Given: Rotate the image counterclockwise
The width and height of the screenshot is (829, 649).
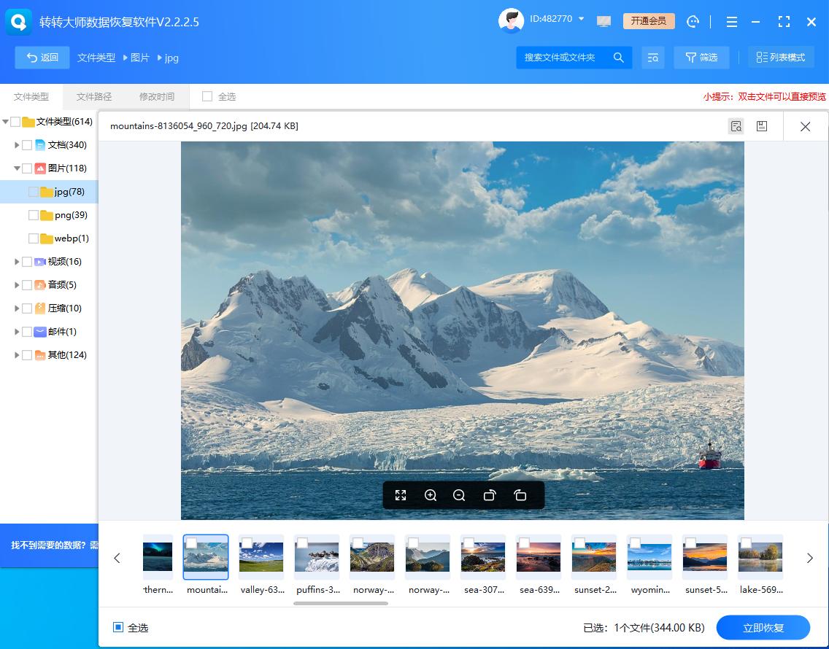Looking at the screenshot, I should pos(490,495).
